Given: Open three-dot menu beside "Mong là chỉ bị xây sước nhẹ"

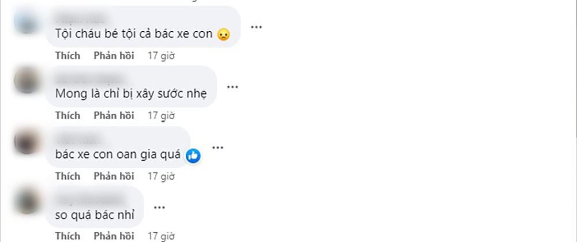Looking at the screenshot, I should pyautogui.click(x=233, y=87).
